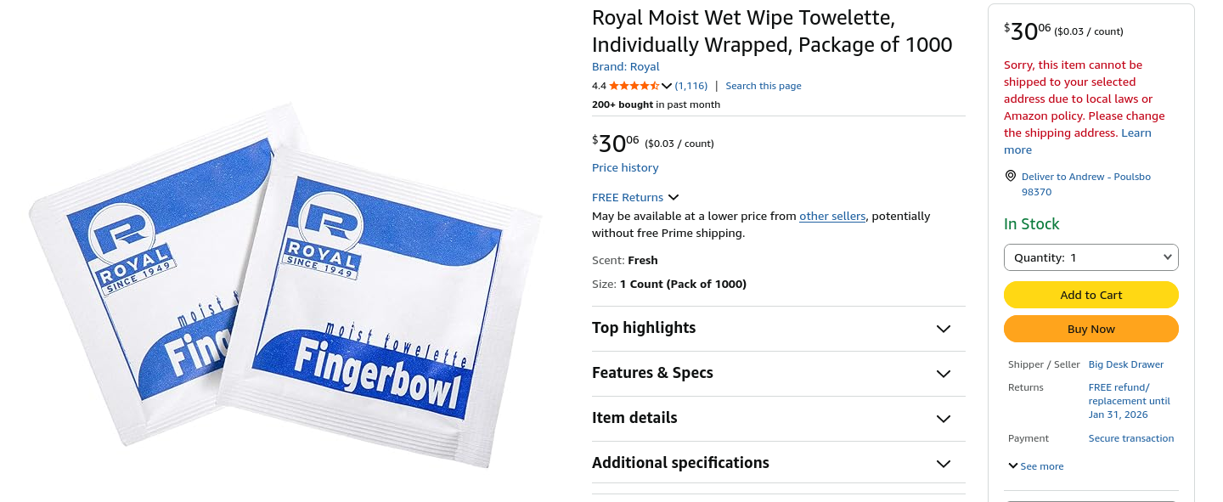Image resolution: width=1223 pixels, height=502 pixels.
Task: Open the rating breakdown chevron
Action: pyautogui.click(x=667, y=86)
